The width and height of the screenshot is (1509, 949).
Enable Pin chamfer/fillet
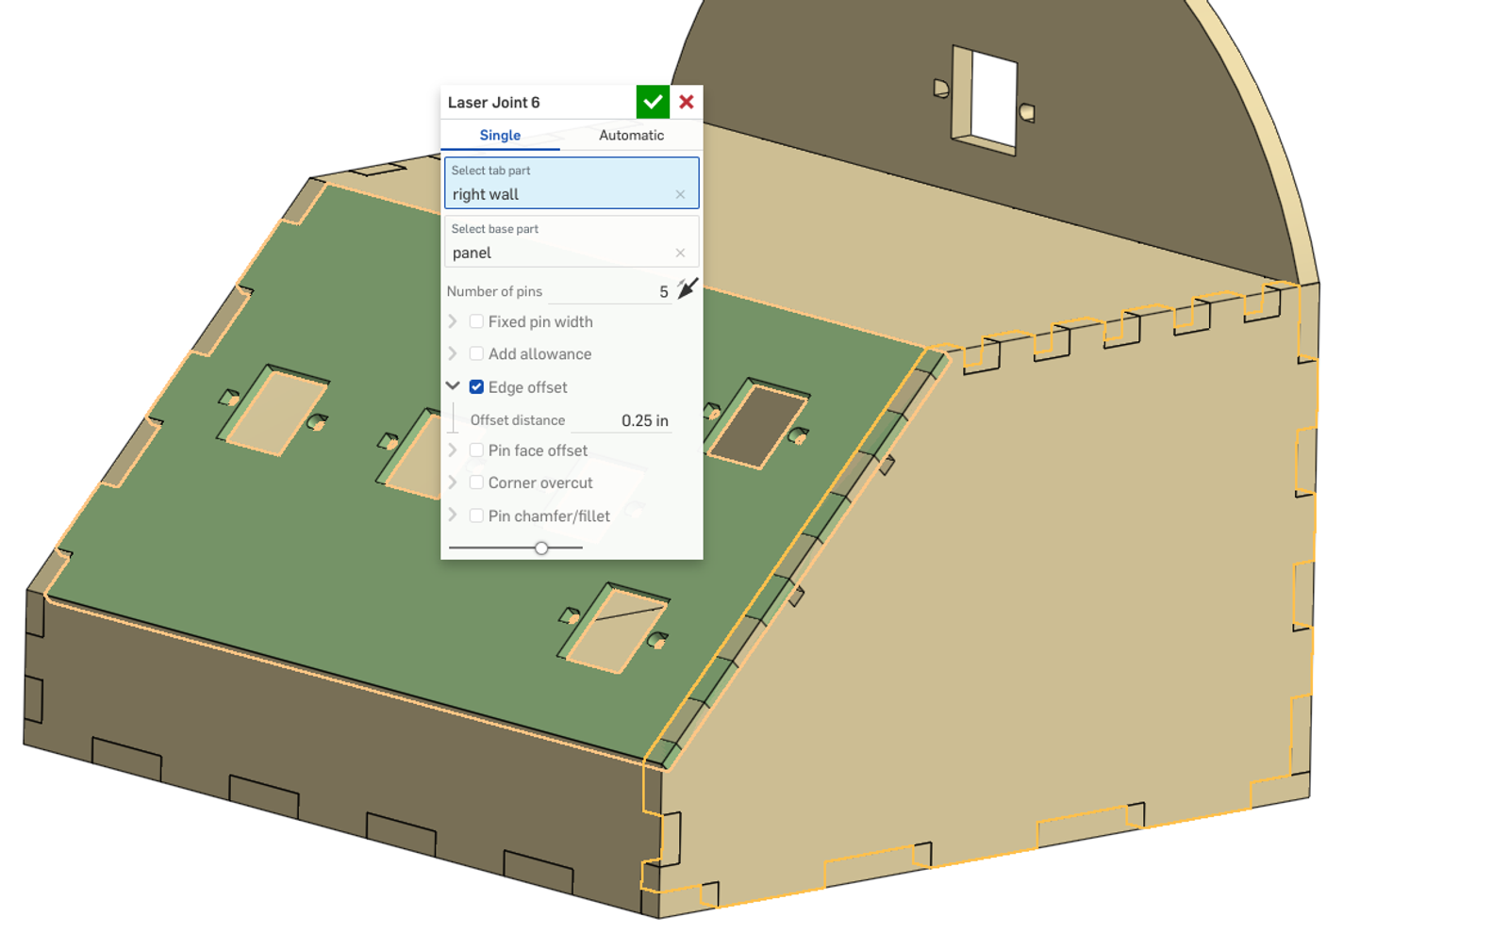coord(476,515)
